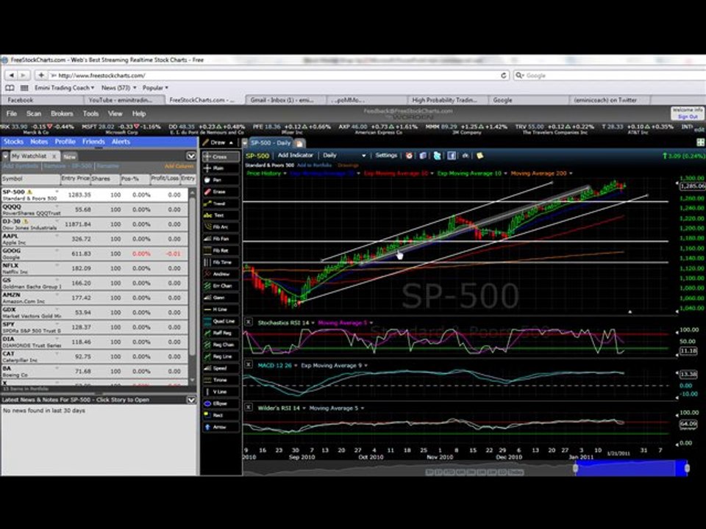Screen dimensions: 706x529
Task: Click the Facebook share icon in chart toolbar
Action: [451, 156]
